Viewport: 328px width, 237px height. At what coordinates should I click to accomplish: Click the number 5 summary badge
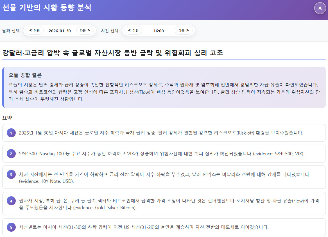click(11, 227)
